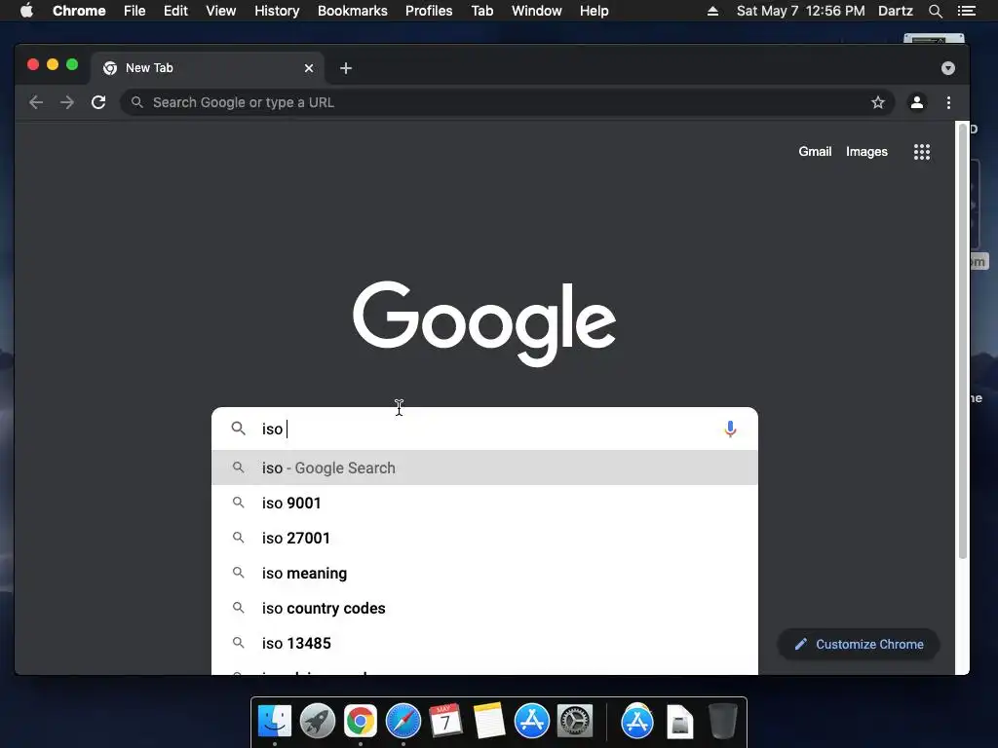Open the tab search dropdown arrow

947,68
